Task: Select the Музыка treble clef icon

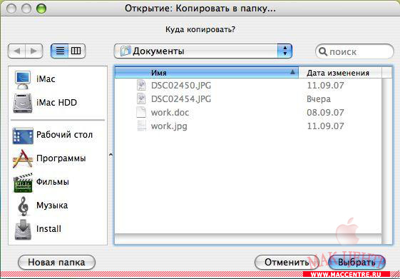Action: [24, 206]
